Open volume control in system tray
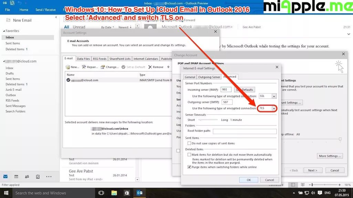The height and width of the screenshot is (198, 353). pyautogui.click(x=313, y=193)
